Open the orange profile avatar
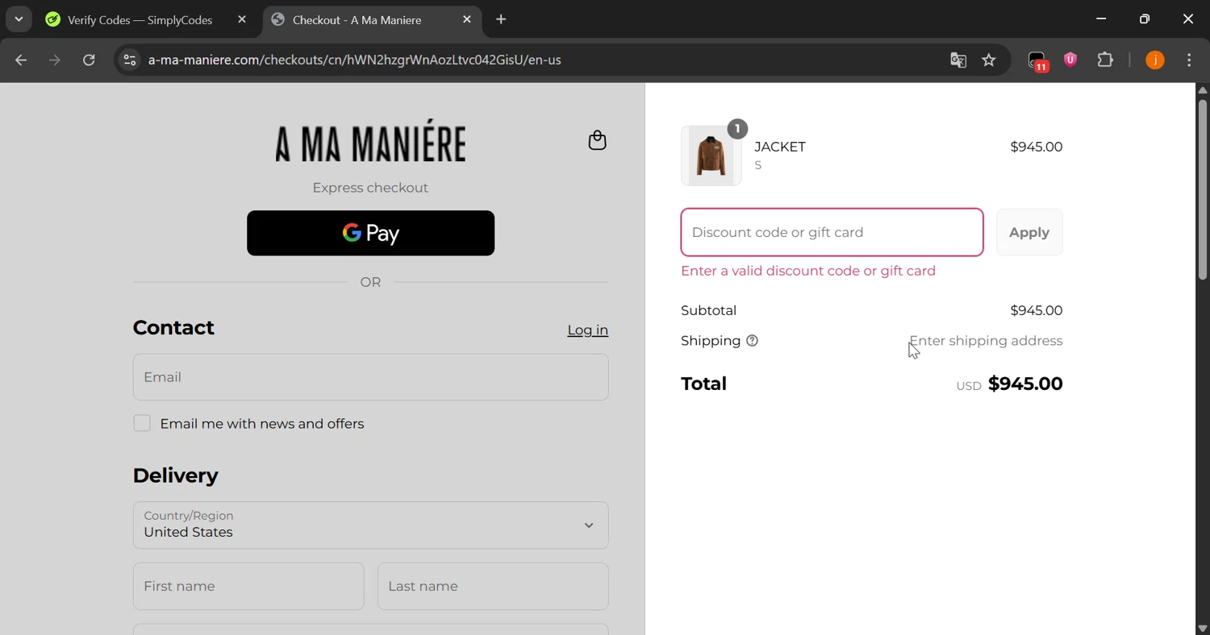 (1155, 60)
